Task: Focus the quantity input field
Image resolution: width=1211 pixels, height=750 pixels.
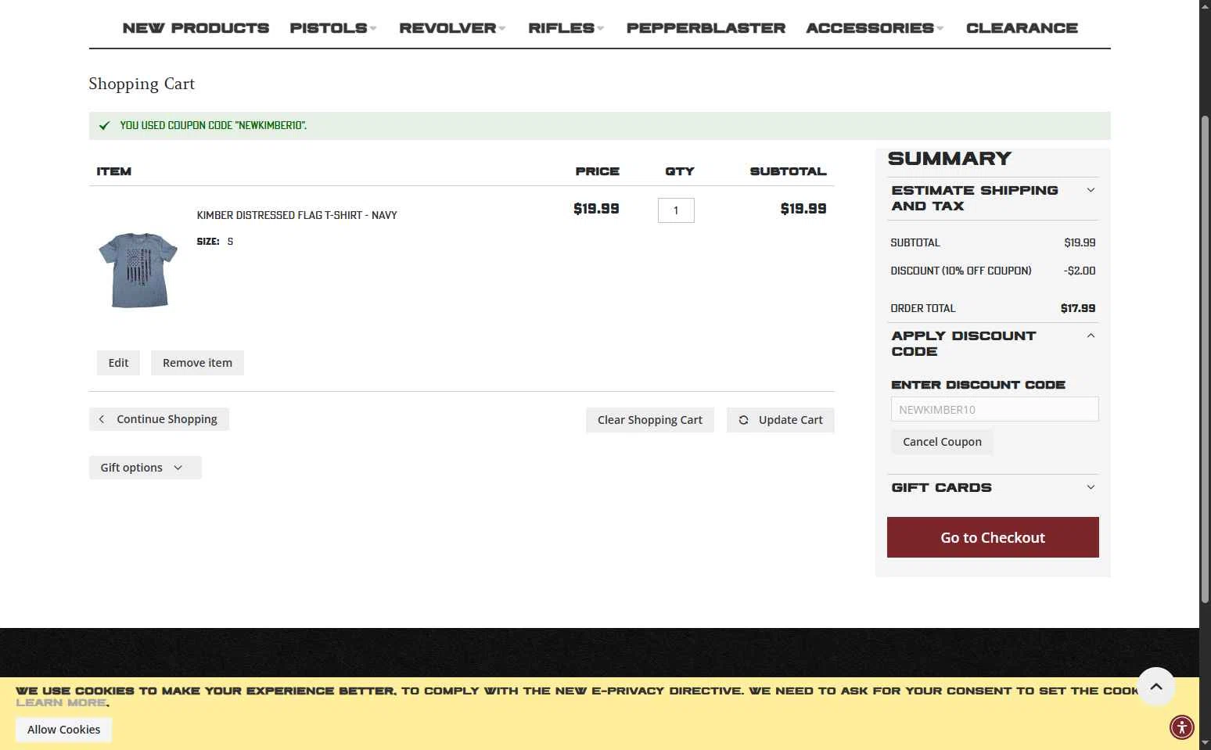Action: (x=676, y=210)
